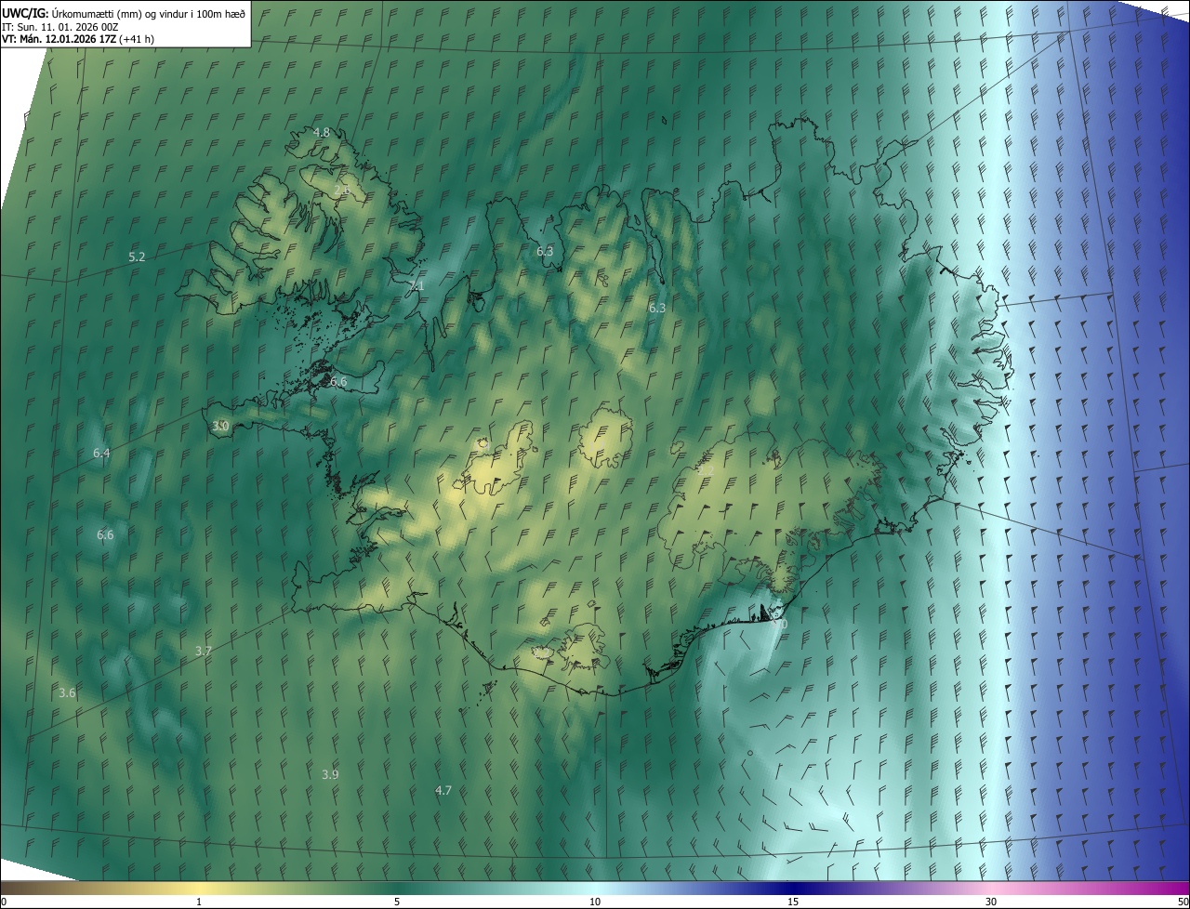Click the map value 3.9
Screen dimensions: 1190x909
tap(330, 774)
